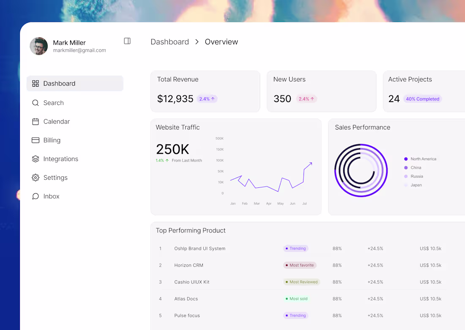This screenshot has height=330, width=465.
Task: Click the Jul label on traffic chart
Action: coord(304,204)
